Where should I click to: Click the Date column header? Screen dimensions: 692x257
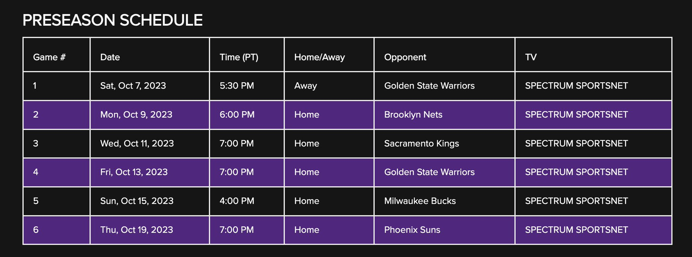150,55
